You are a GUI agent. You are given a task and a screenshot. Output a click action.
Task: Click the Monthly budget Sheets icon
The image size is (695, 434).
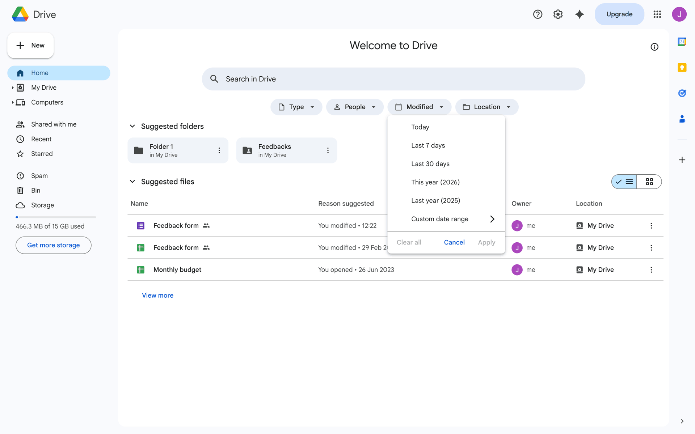click(x=140, y=270)
